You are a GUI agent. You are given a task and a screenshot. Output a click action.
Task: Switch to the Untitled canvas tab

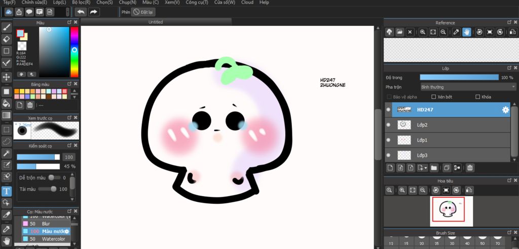pyautogui.click(x=156, y=22)
